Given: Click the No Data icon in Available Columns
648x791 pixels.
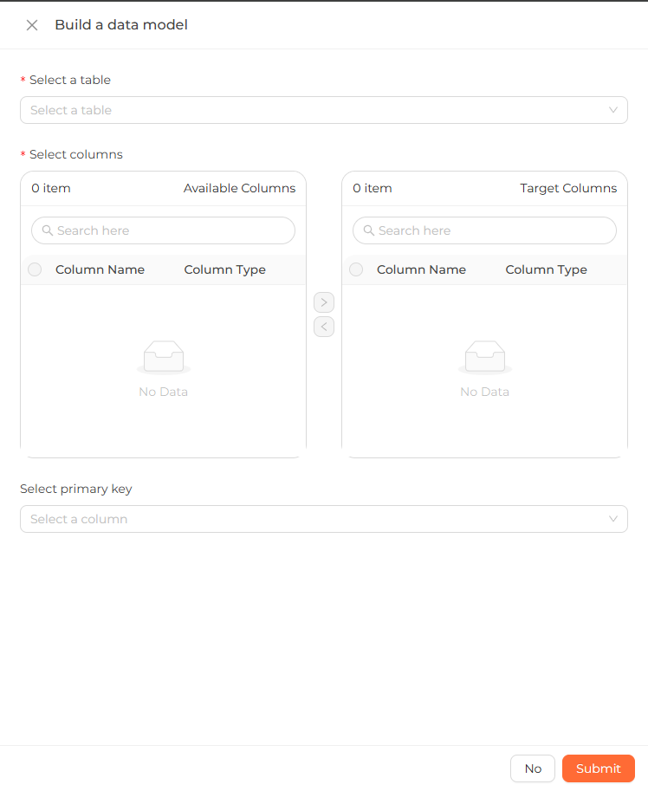Looking at the screenshot, I should pos(164,357).
